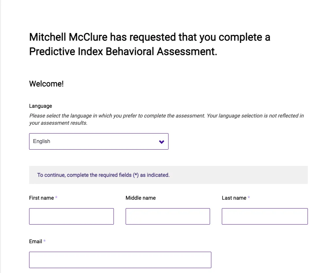Click the purple chevron arrow in Language selector

pyautogui.click(x=161, y=142)
